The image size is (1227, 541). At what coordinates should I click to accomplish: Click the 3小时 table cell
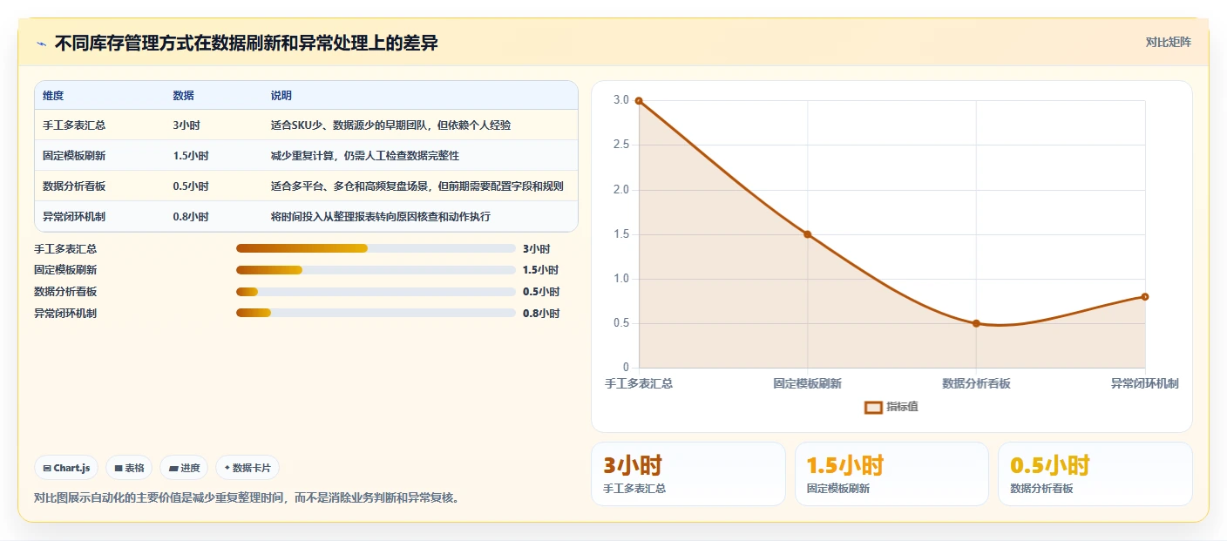click(186, 125)
